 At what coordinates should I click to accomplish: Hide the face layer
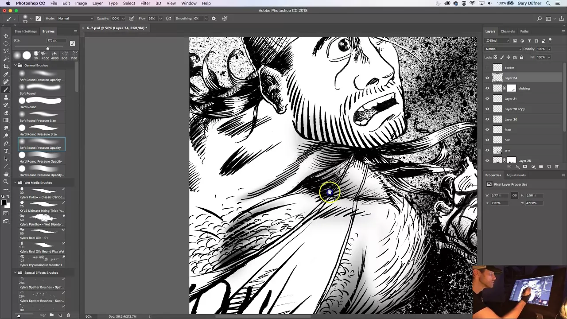488,130
